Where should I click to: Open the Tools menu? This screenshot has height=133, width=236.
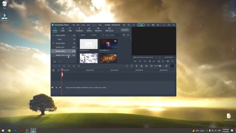(x=83, y=25)
